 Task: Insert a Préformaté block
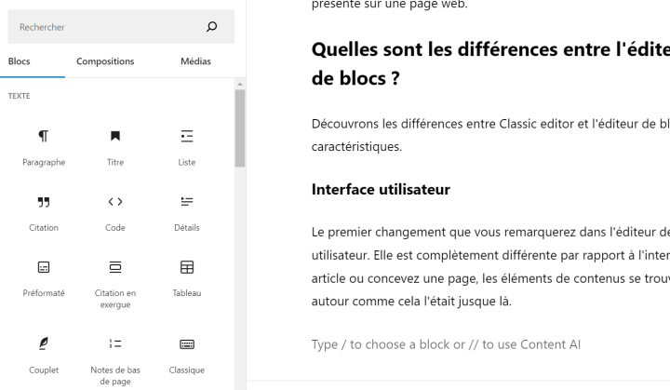pyautogui.click(x=44, y=278)
